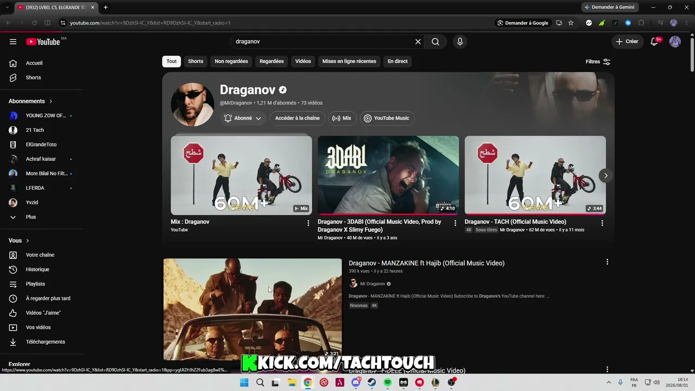Open the notifications bell in the header
This screenshot has height=391, width=695.
pos(655,42)
